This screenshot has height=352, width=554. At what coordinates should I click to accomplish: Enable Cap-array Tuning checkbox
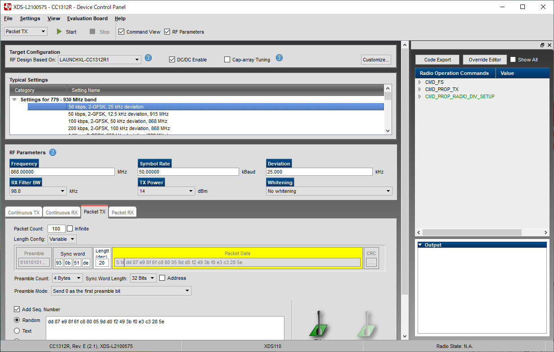coord(227,60)
